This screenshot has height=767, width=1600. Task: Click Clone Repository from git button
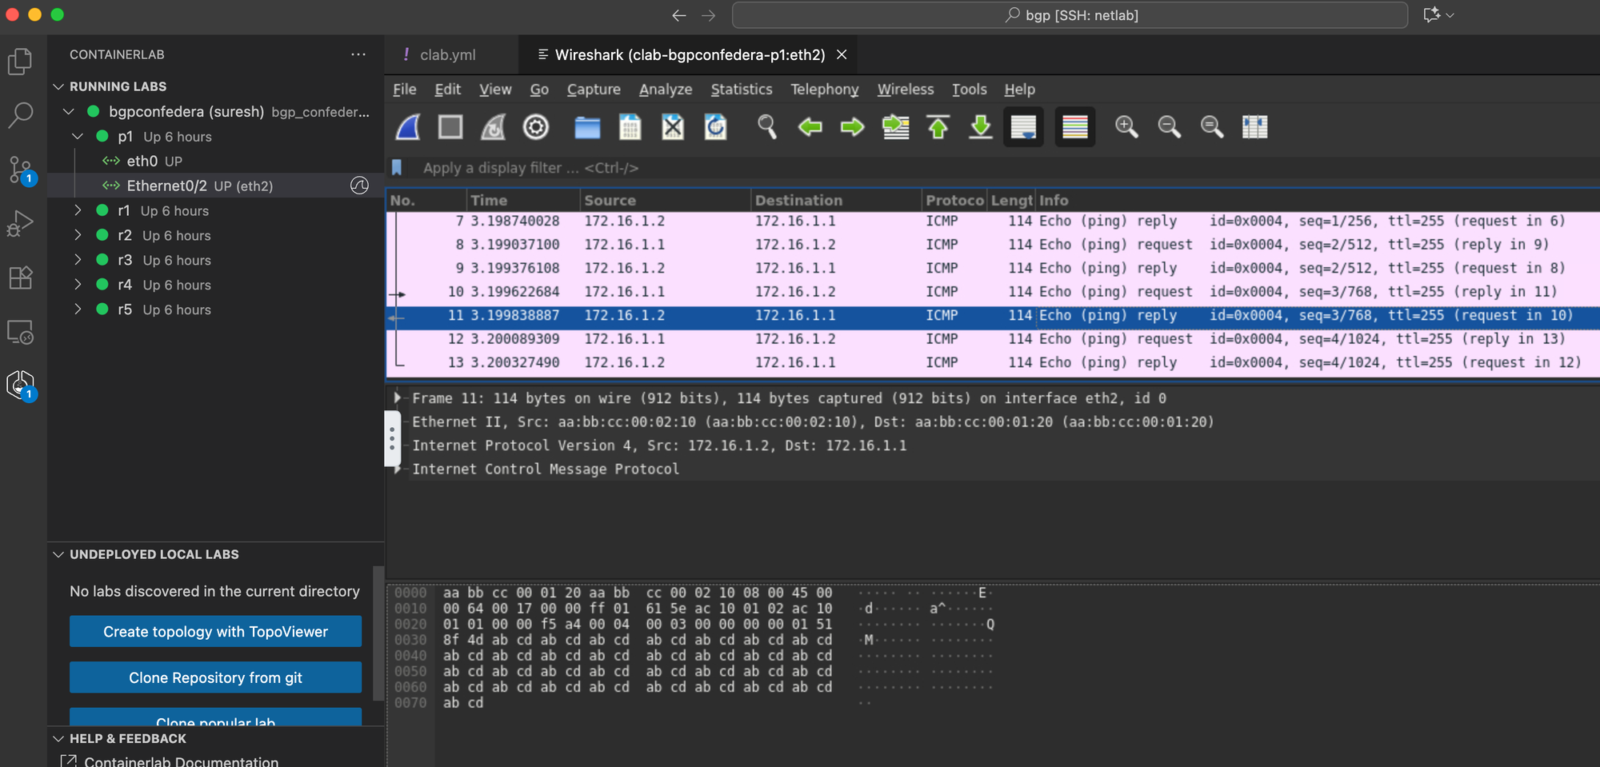coord(215,678)
